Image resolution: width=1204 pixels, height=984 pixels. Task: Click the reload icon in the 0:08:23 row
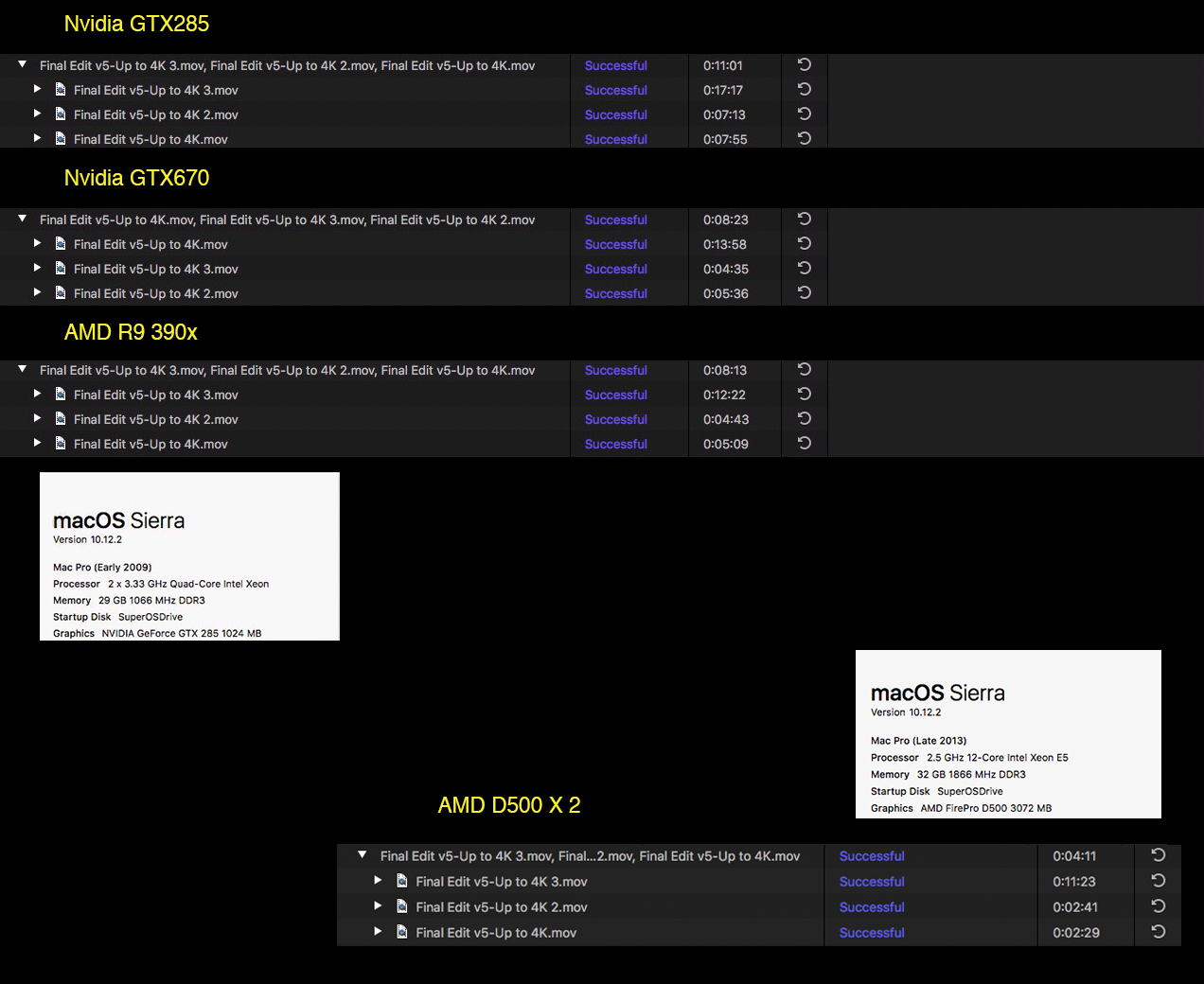click(x=805, y=219)
